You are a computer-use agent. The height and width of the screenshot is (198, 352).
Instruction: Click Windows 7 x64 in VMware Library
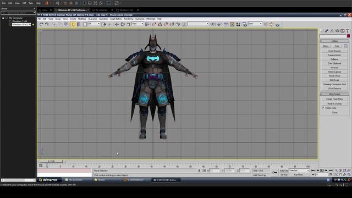[20, 21]
